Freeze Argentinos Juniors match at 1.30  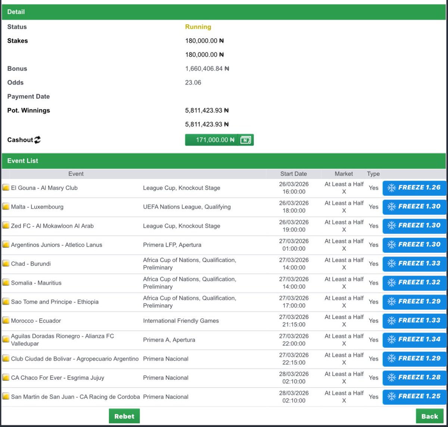pyautogui.click(x=414, y=245)
